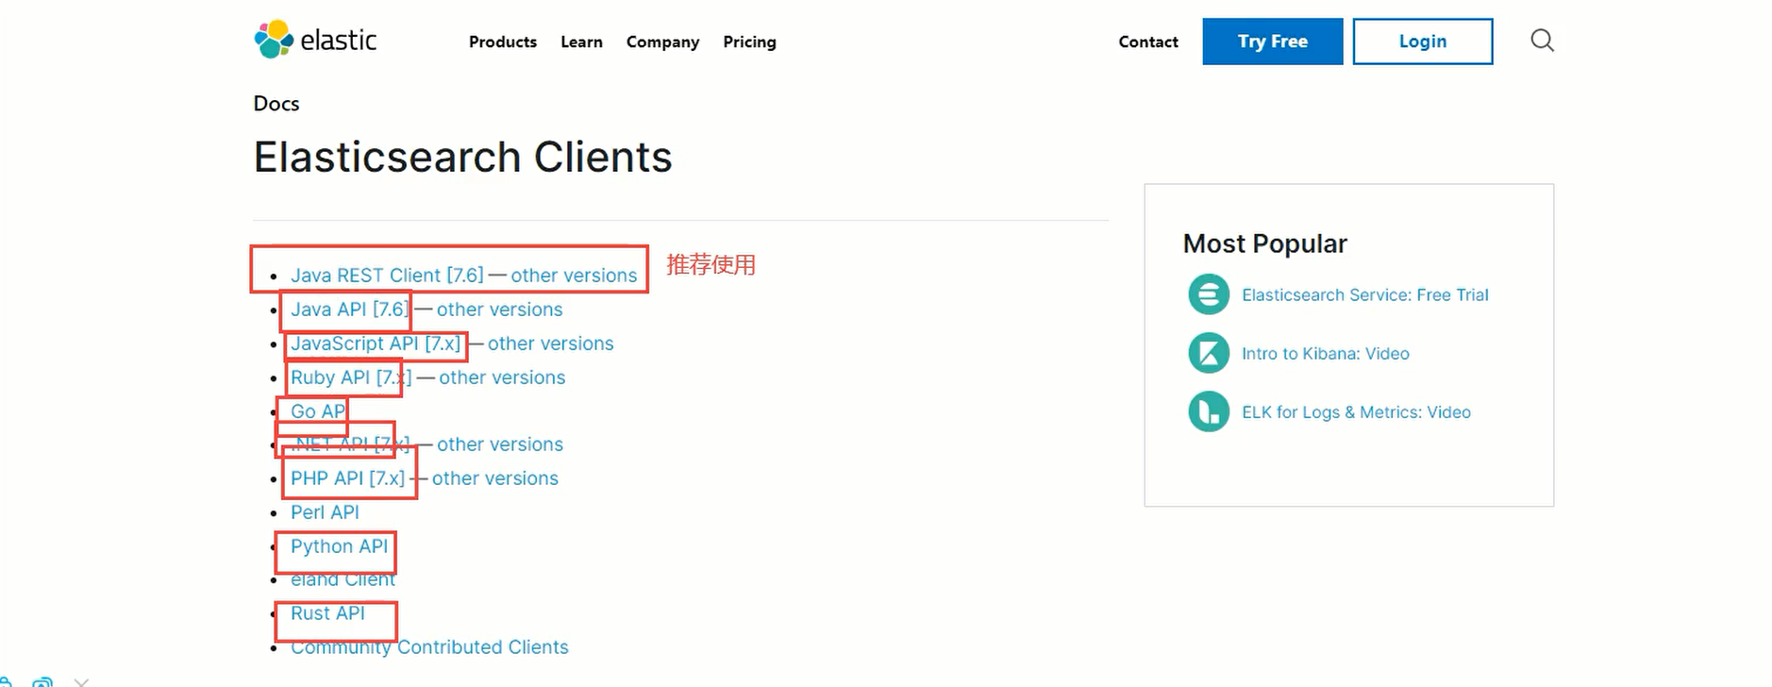1772x687 pixels.
Task: Click the Kibana video round icon
Action: click(1209, 354)
